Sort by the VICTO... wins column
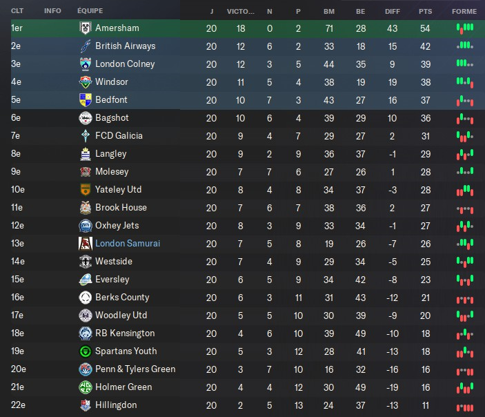Viewport: 485px width, 417px height. (x=241, y=11)
